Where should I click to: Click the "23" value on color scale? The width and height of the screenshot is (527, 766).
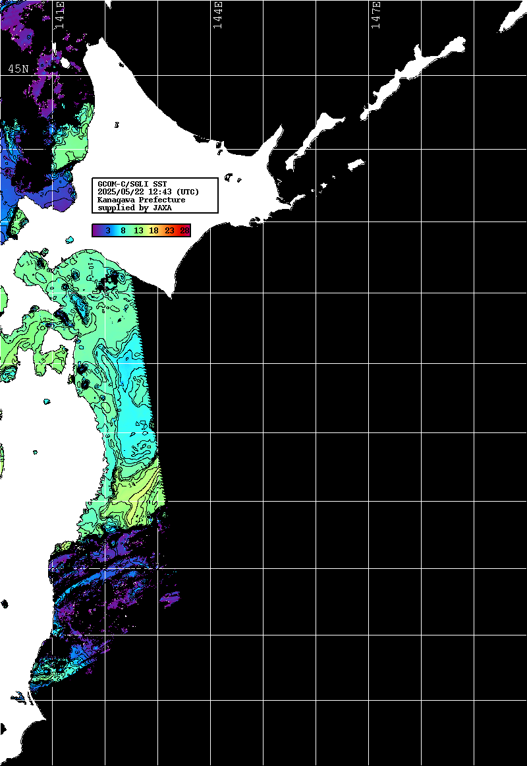pyautogui.click(x=169, y=231)
